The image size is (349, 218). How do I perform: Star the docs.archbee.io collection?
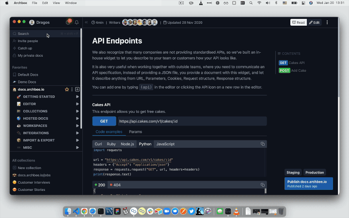(67, 90)
